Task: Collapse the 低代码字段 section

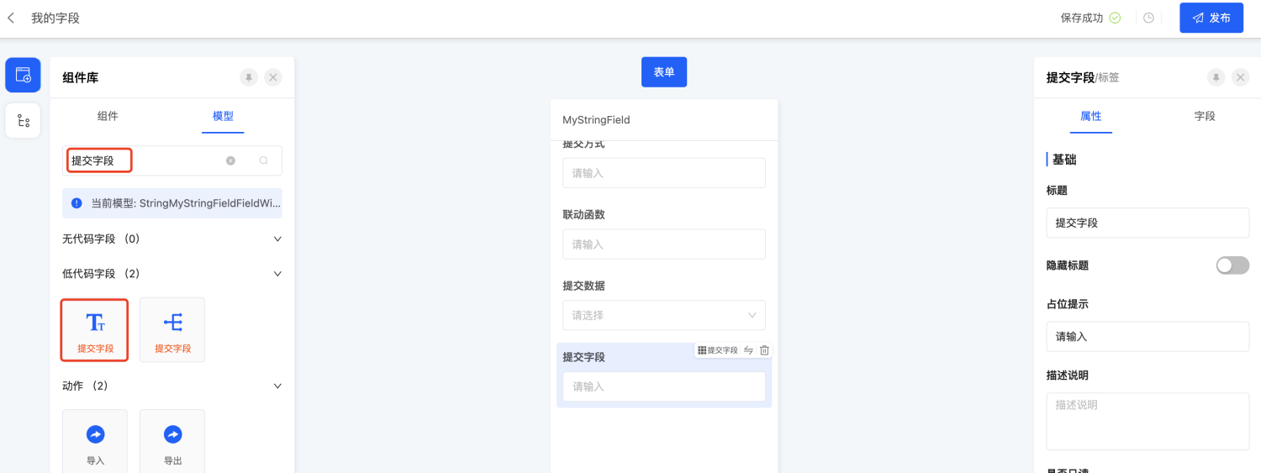Action: (277, 274)
